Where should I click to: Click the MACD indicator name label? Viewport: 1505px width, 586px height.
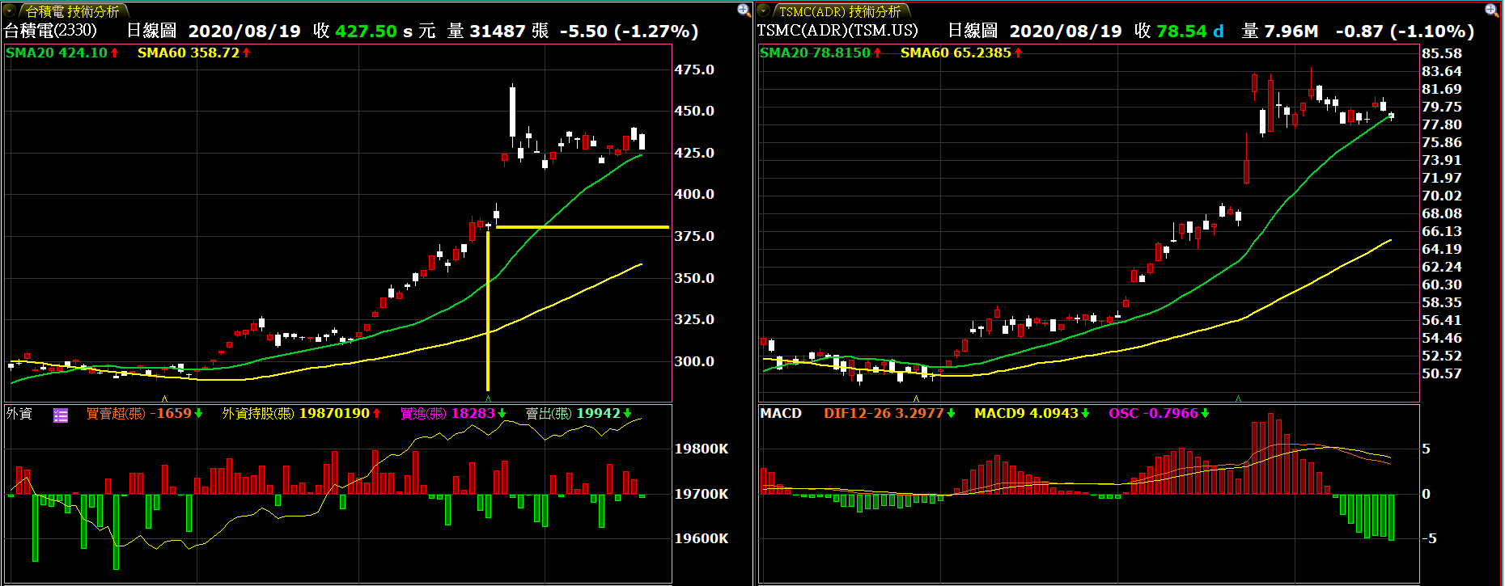click(781, 413)
